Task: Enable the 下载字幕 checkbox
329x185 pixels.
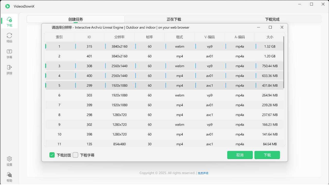Action: click(x=75, y=155)
